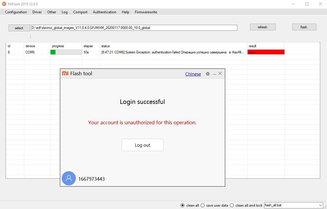
Task: Click the select folder button
Action: click(19, 28)
